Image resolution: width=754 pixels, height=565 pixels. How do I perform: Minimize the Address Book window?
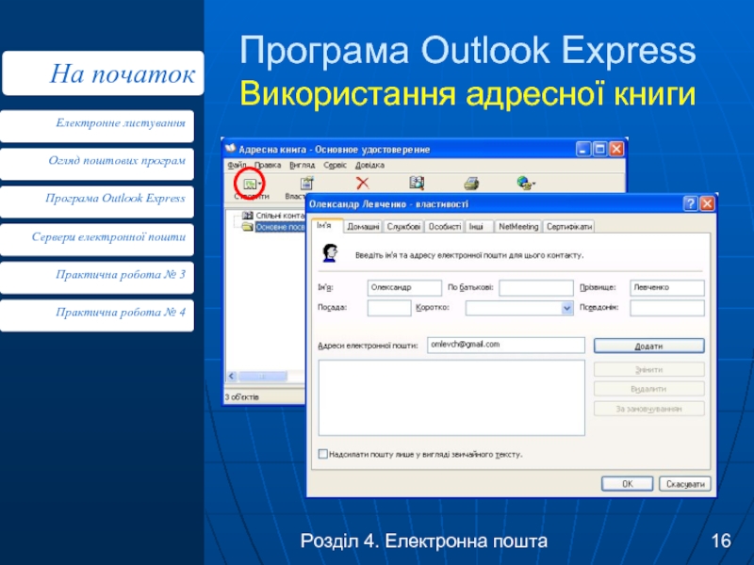point(583,149)
